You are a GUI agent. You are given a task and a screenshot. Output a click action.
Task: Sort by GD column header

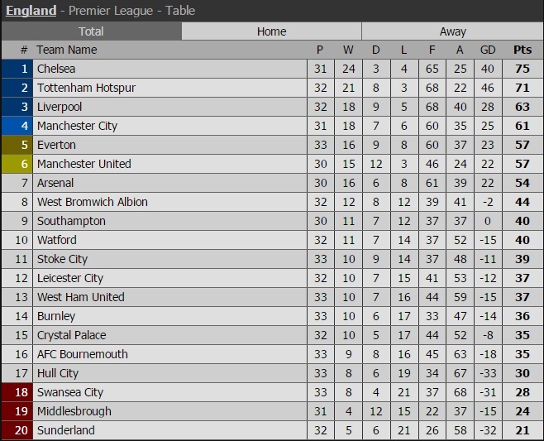(x=487, y=50)
